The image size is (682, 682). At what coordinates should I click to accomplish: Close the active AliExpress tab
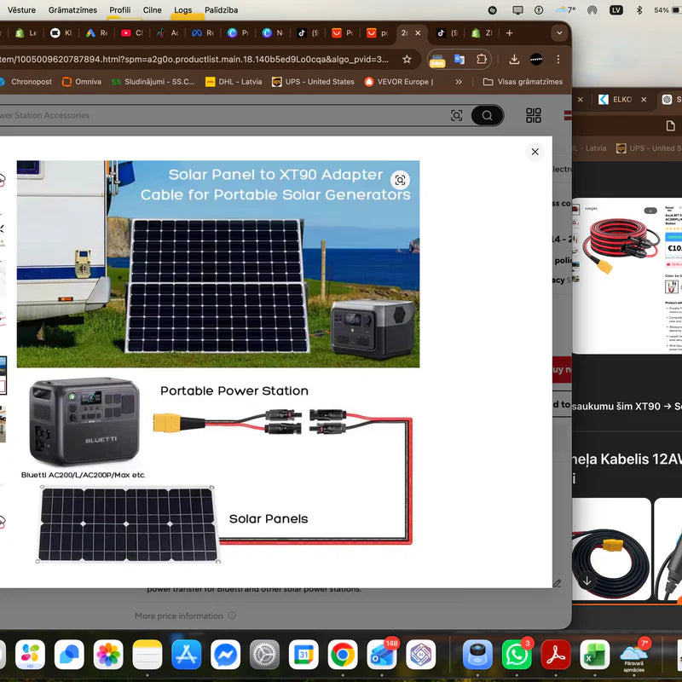click(418, 33)
